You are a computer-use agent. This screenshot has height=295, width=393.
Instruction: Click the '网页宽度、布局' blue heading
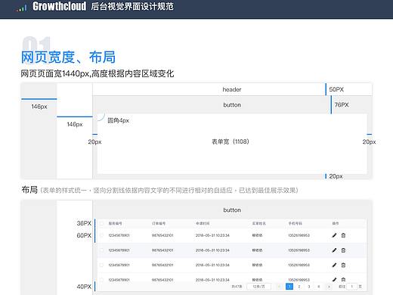(68, 57)
